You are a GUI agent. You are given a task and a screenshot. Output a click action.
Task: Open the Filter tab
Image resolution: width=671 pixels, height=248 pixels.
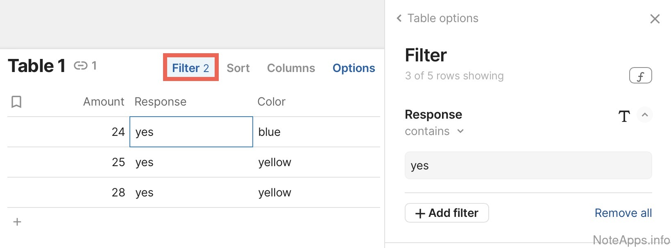190,68
